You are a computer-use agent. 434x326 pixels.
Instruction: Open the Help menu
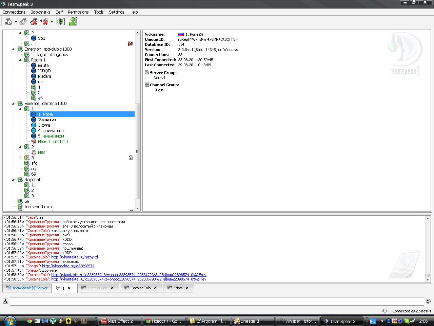tap(134, 12)
